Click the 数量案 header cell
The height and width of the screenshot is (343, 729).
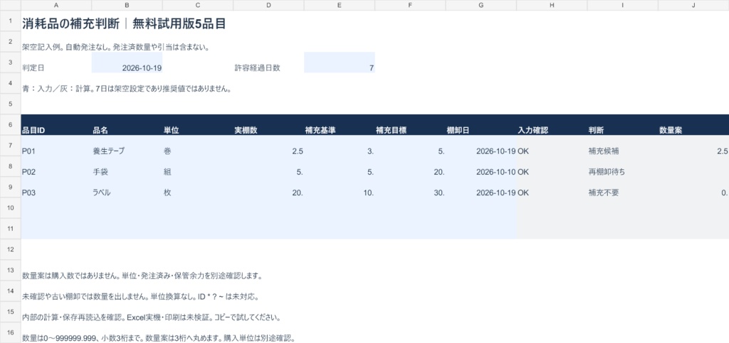[x=693, y=125]
